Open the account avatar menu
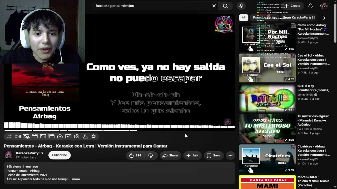Screen dimensions: 337x189 (x=324, y=6)
